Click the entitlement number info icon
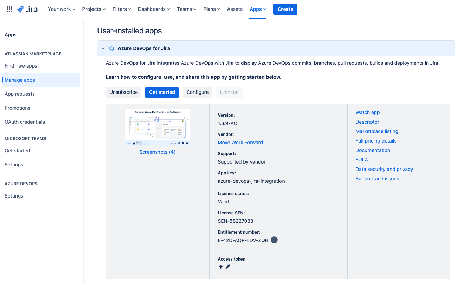 (274, 240)
